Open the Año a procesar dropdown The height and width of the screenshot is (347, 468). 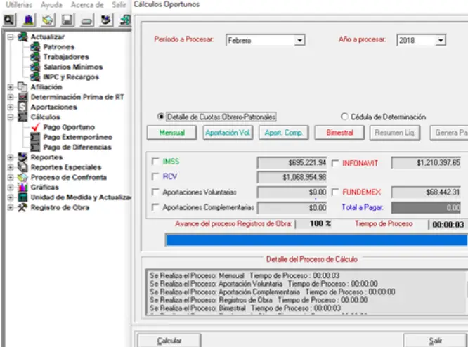click(440, 40)
